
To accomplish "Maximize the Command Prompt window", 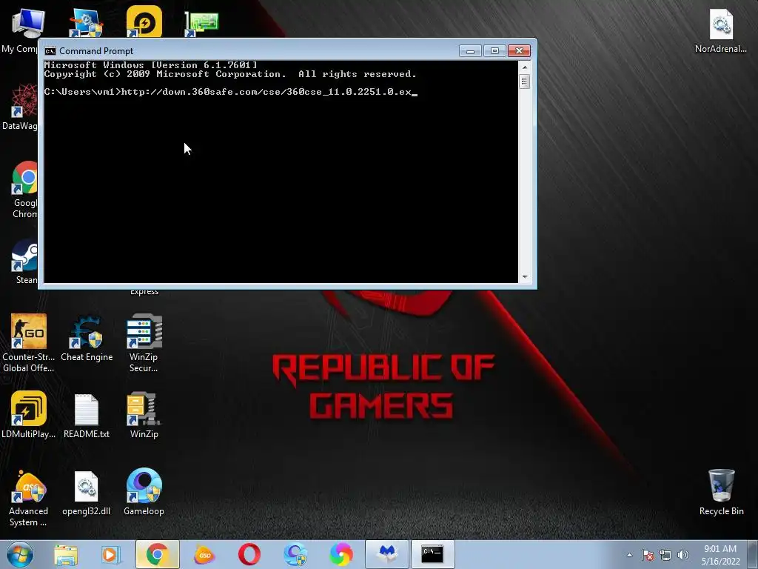I will pyautogui.click(x=494, y=51).
